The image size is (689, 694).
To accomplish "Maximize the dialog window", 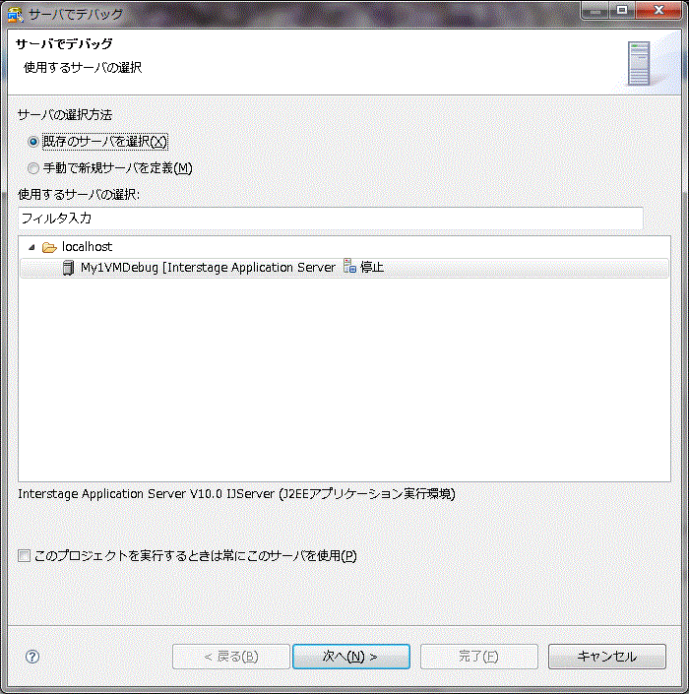I will 622,10.
